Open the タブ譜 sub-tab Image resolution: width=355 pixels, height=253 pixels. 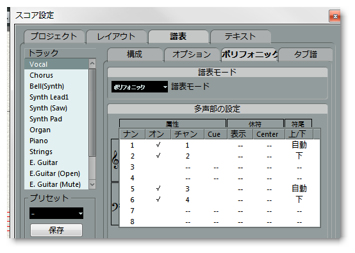pos(306,55)
